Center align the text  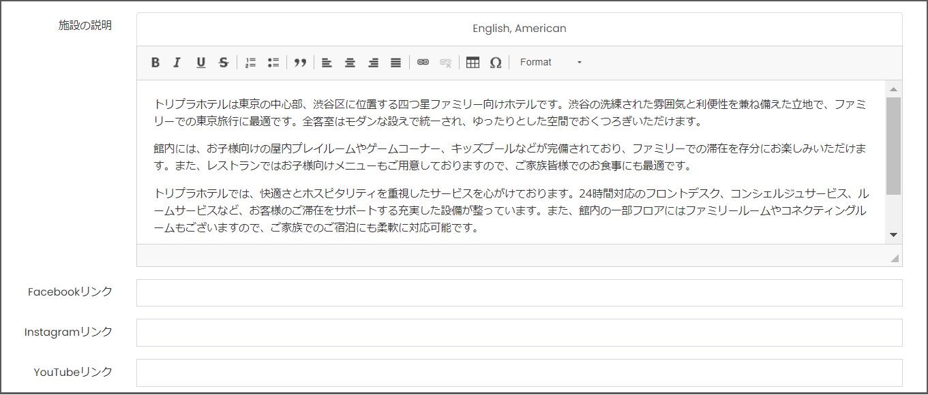[x=350, y=63]
